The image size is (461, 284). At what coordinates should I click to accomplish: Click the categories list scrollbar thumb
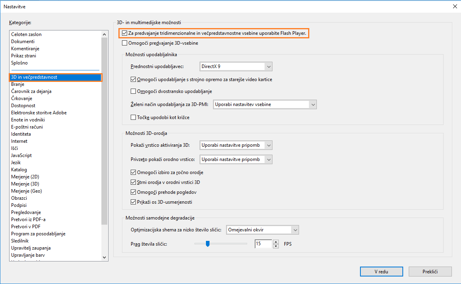click(105, 131)
